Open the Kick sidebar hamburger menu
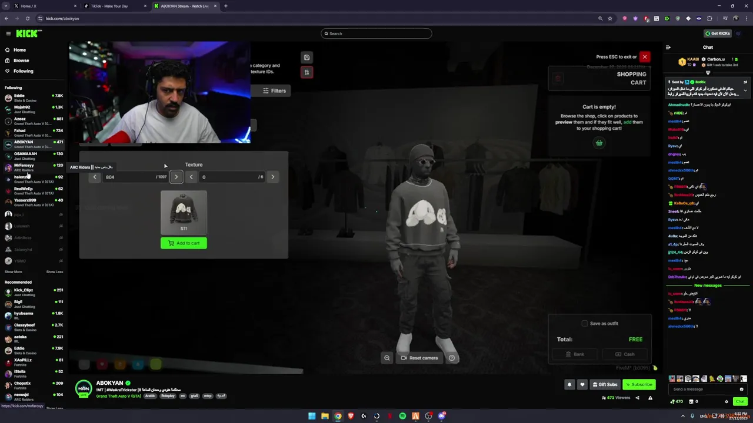This screenshot has width=753, height=423. [x=8, y=33]
